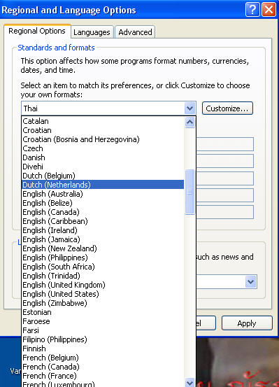
Task: Click the dropdown list scroll up arrow
Action: 189,122
